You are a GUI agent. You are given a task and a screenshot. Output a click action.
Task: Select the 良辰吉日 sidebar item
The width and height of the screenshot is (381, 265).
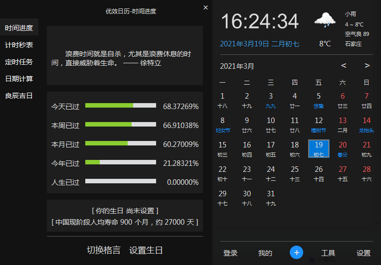tap(19, 96)
